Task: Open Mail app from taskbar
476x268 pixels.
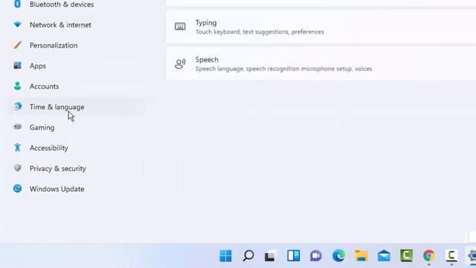Action: (x=384, y=256)
